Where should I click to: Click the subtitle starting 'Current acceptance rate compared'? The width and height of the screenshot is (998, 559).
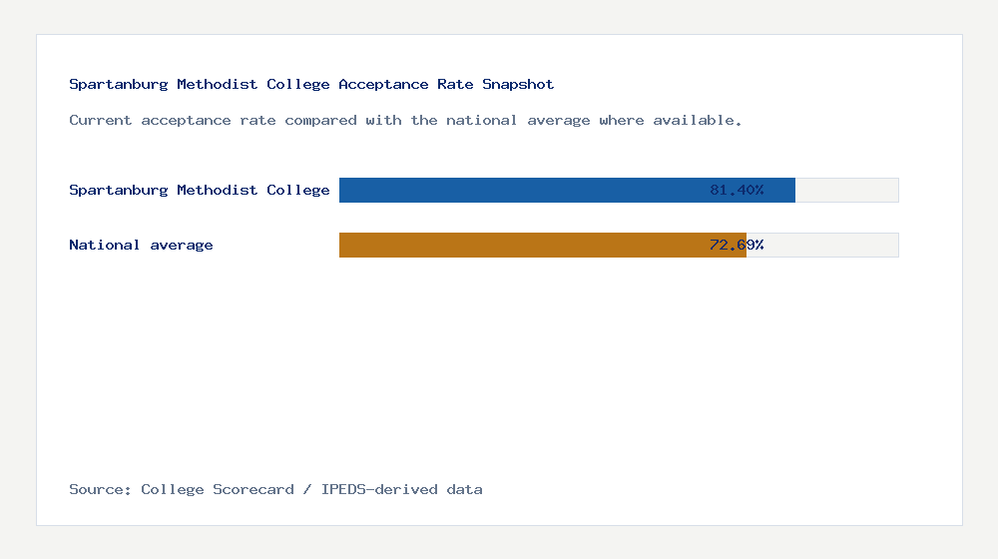click(405, 121)
